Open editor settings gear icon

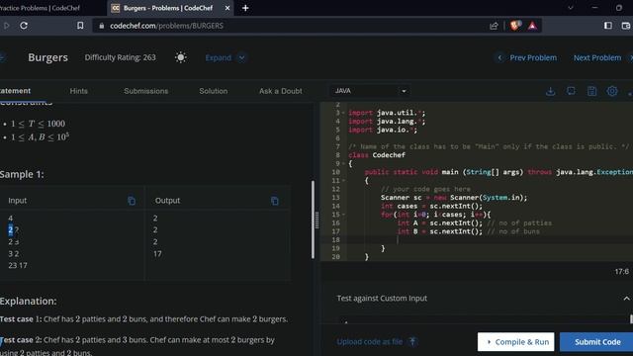point(612,91)
